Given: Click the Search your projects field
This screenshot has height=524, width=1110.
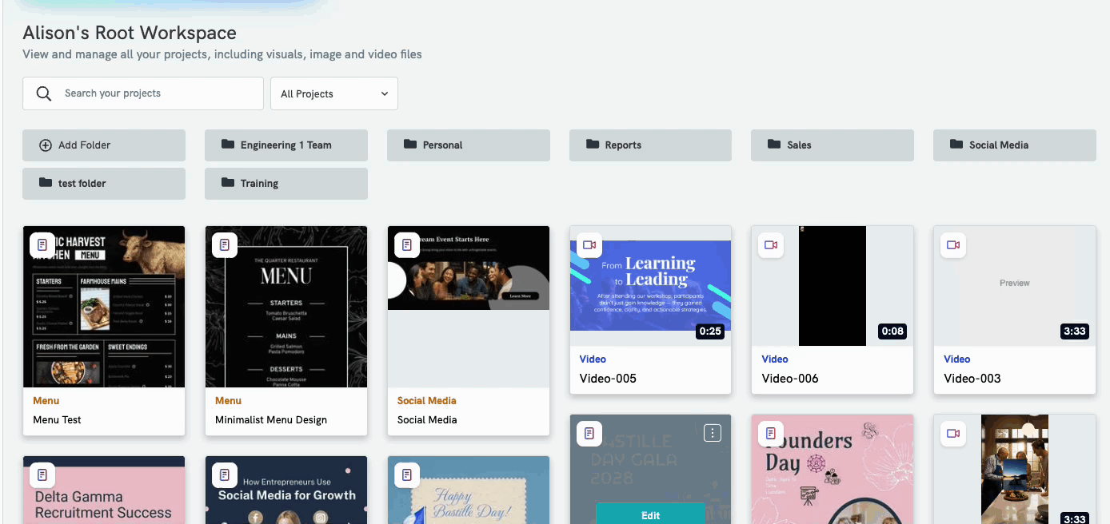Looking at the screenshot, I should (143, 93).
